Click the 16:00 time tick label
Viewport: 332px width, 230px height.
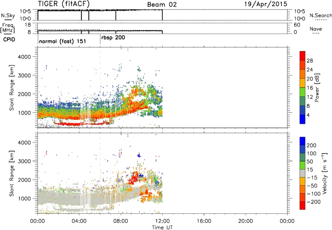pos(204,221)
